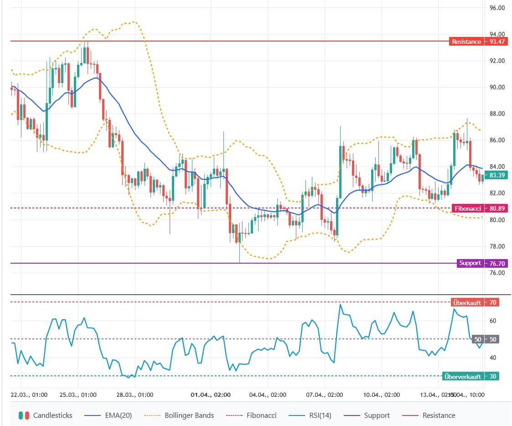Select the red Resistance 93.47 price tag

click(473, 42)
